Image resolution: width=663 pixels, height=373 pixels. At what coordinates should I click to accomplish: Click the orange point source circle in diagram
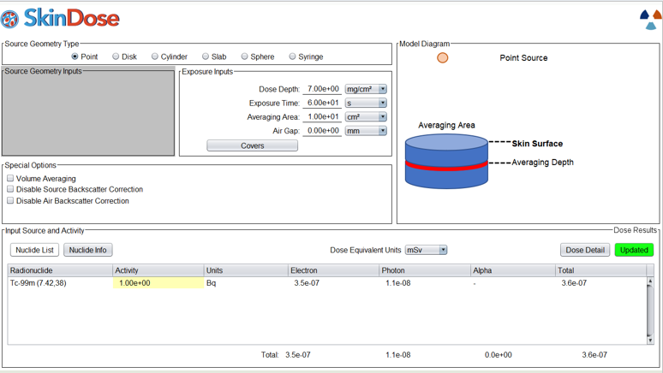coord(442,58)
